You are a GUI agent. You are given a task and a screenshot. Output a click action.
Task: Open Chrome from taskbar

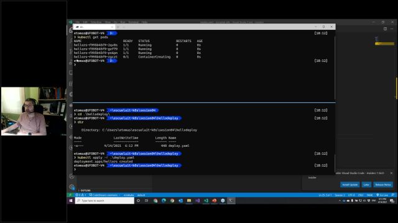pos(172,201)
